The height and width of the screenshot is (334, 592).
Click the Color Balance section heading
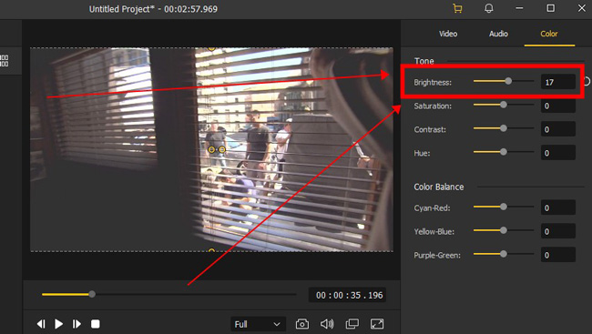pos(439,187)
